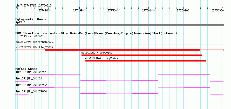Click the magenta NM_001206901 transcript line

point(119,74)
